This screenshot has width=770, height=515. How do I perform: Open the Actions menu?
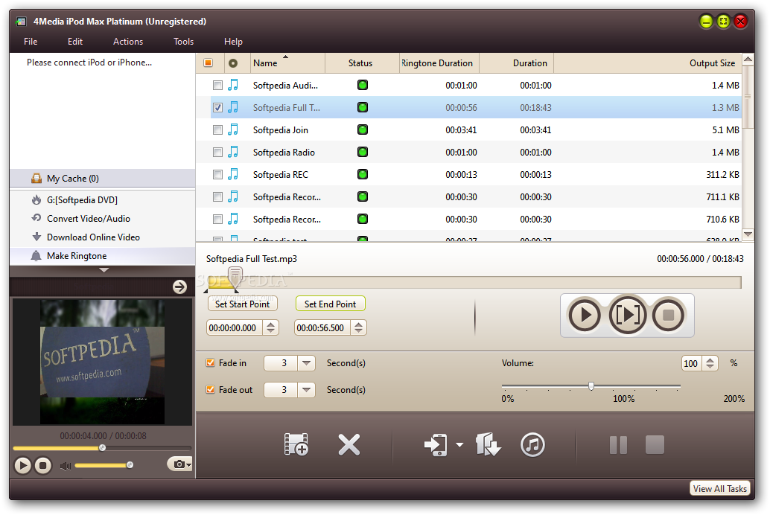[127, 42]
